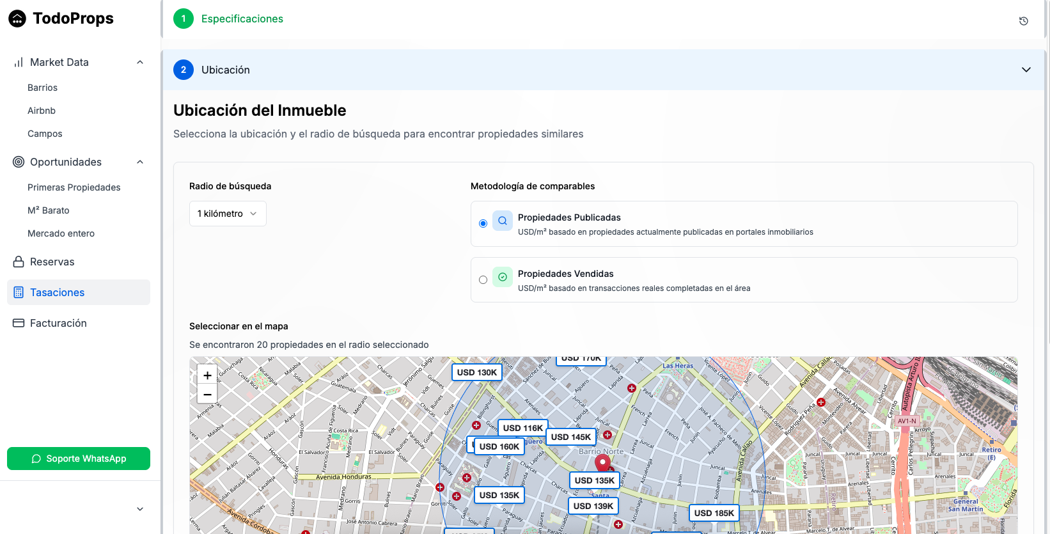
Task: Click the Propiedades Vendidas checkmark icon
Action: pyautogui.click(x=503, y=277)
